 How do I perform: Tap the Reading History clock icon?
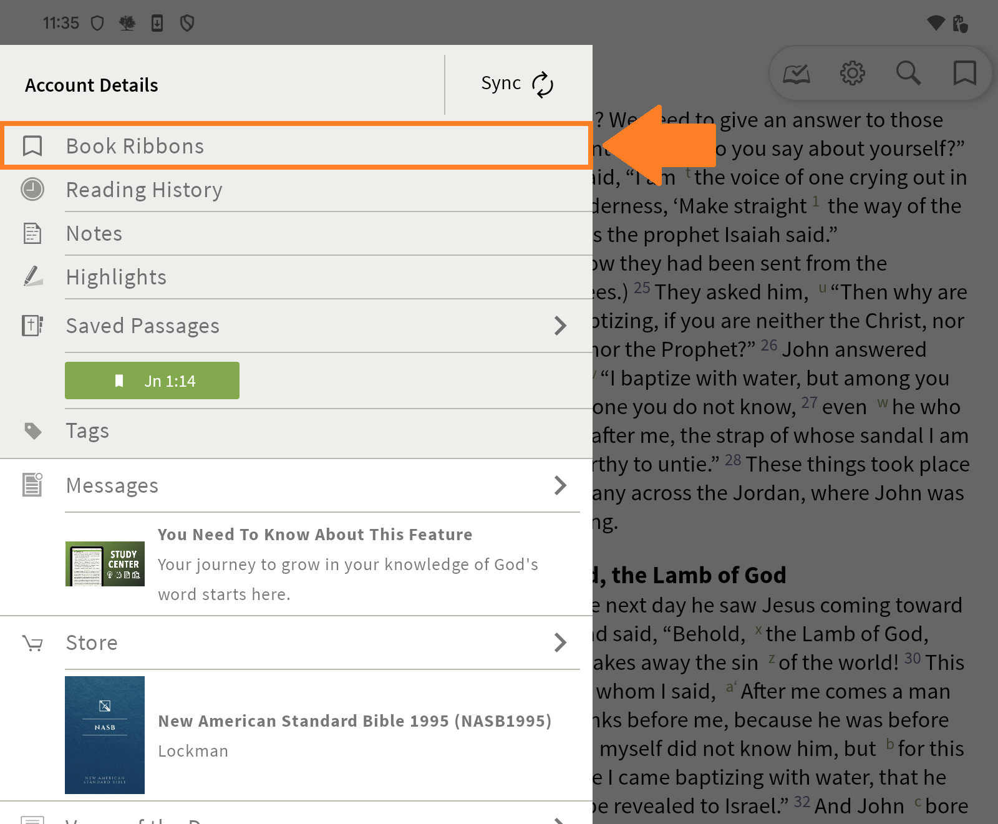[32, 189]
